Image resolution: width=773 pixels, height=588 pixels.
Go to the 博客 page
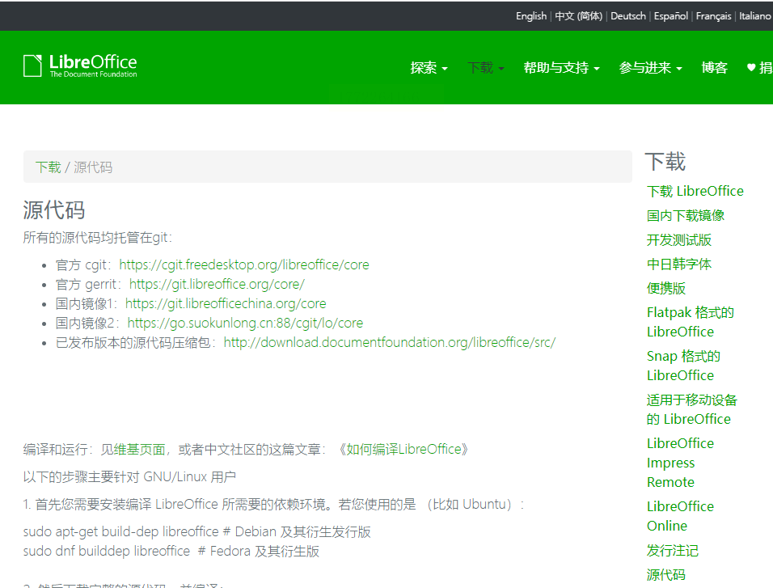714,68
